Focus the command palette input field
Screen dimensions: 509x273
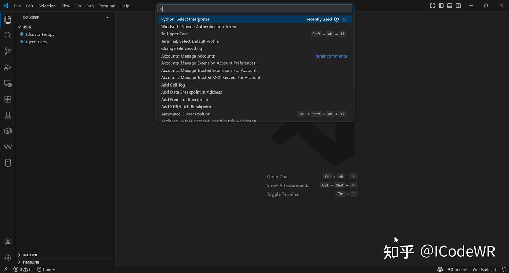pyautogui.click(x=255, y=9)
